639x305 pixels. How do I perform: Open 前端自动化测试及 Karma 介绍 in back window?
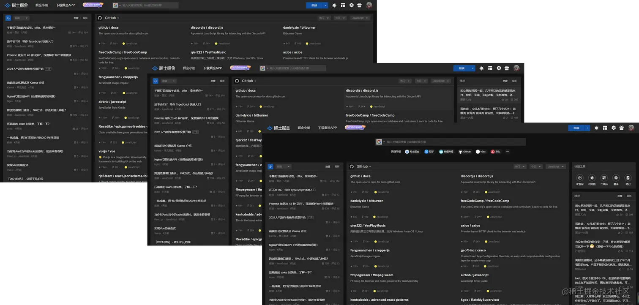click(25, 82)
